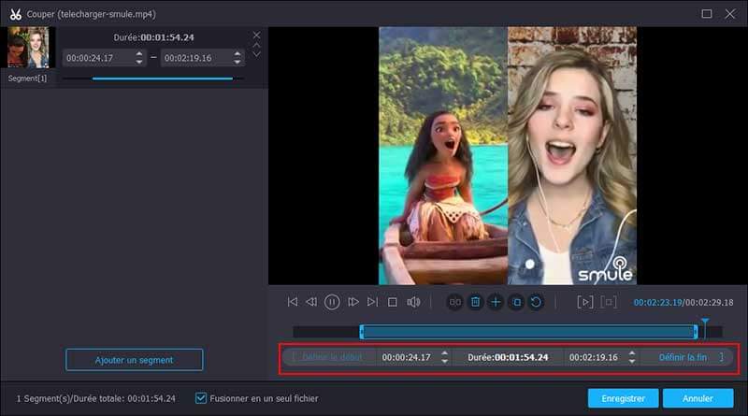Mute the audio with the speaker icon
748x416 pixels.
[x=413, y=302]
